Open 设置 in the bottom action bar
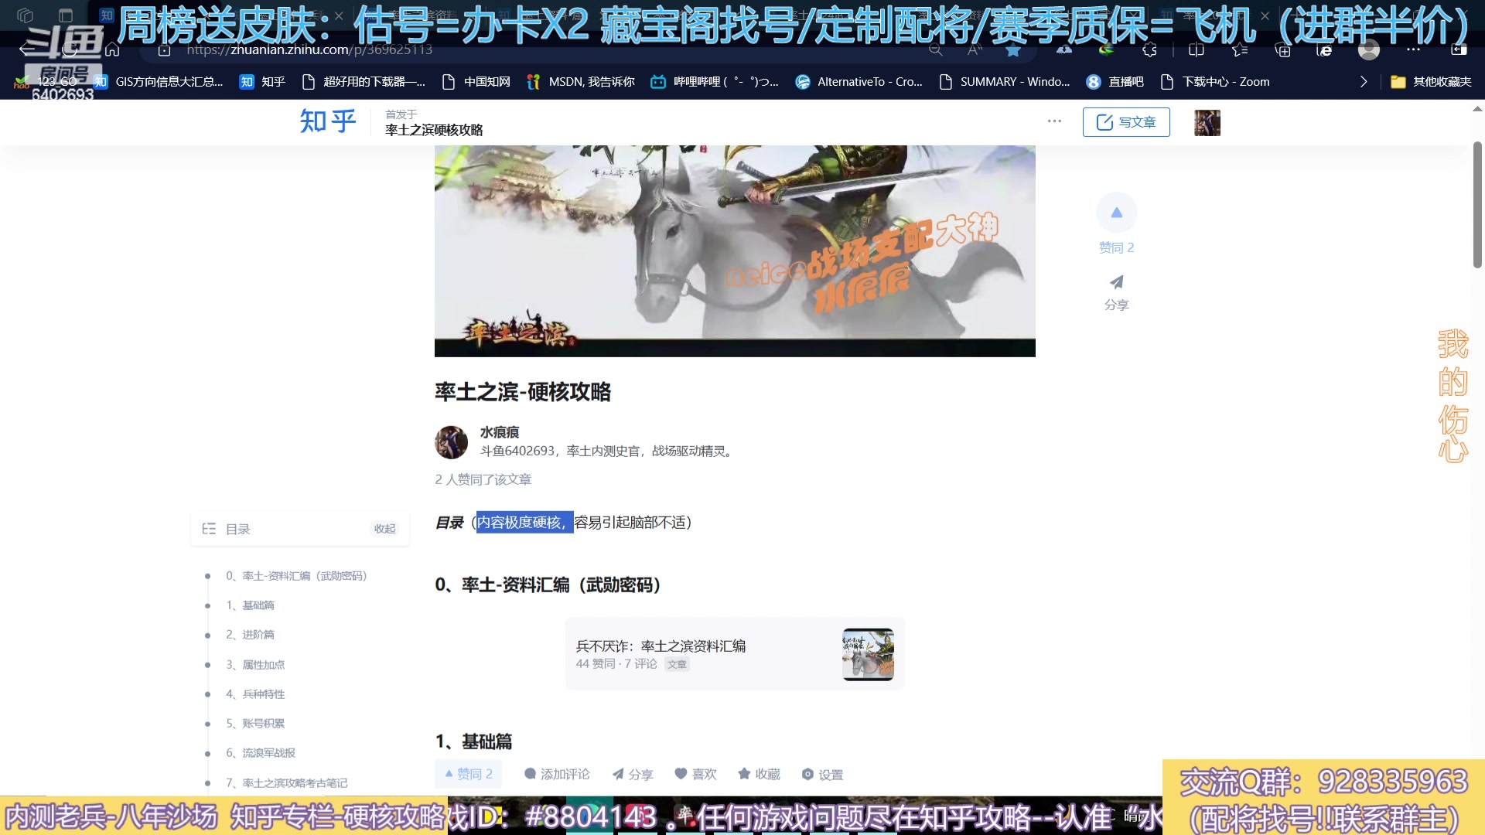The height and width of the screenshot is (835, 1485). click(x=822, y=774)
